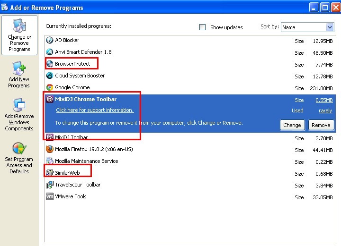The width and height of the screenshot is (341, 246).
Task: Enable the Show updates checkbox
Action: 203,27
